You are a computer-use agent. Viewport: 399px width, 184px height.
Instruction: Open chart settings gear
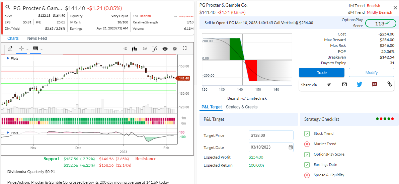point(175,49)
